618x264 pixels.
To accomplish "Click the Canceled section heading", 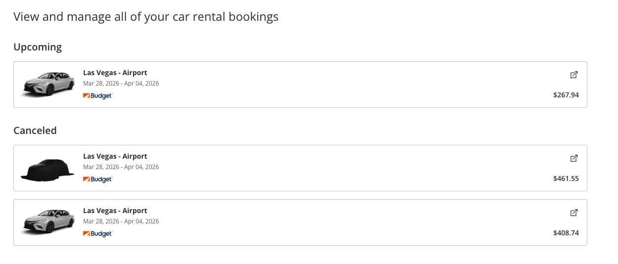I will tap(35, 131).
